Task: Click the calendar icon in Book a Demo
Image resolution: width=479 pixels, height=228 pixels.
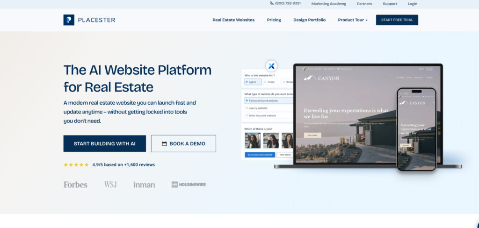Action: point(164,144)
